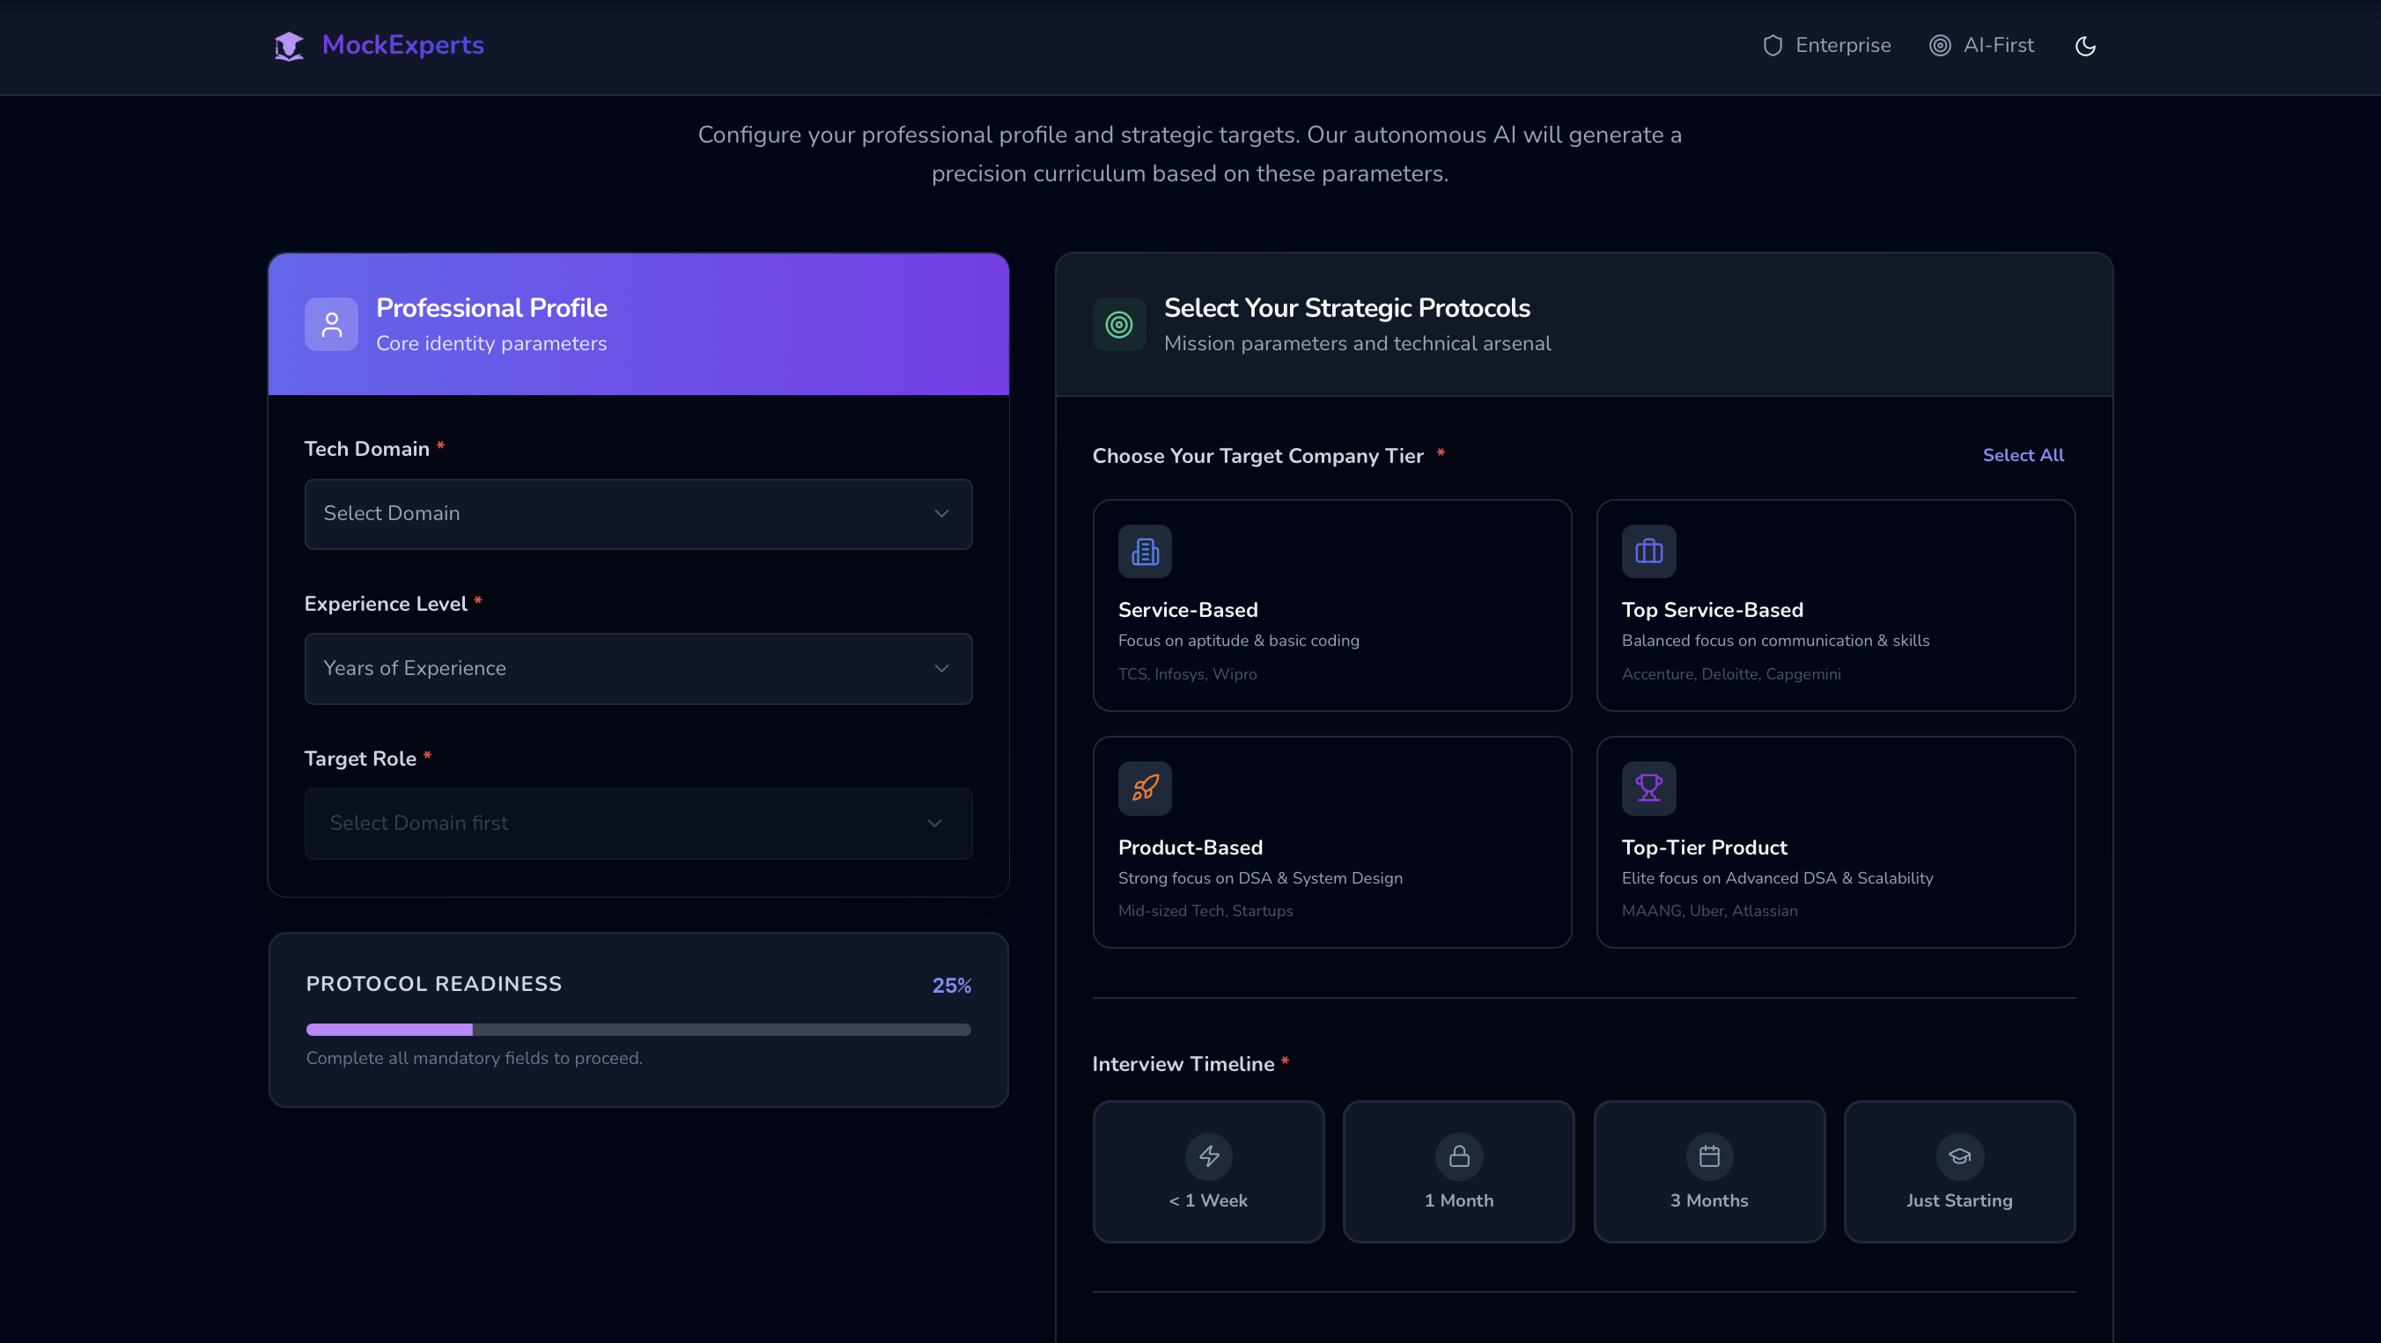The width and height of the screenshot is (2381, 1343).
Task: Click the trophy icon on Top-Tier Product
Action: click(1648, 788)
